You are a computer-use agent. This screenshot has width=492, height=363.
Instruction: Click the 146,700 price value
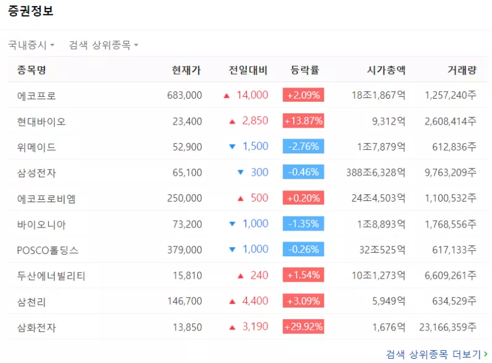tap(184, 301)
